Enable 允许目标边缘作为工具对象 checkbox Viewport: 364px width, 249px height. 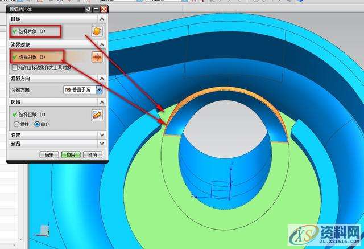[14, 67]
